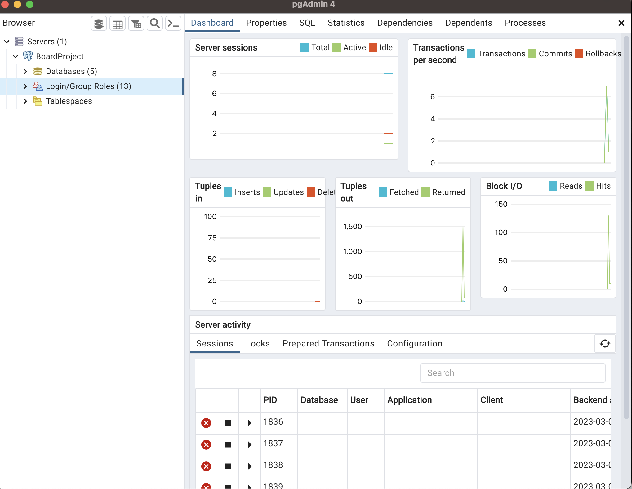The height and width of the screenshot is (489, 632).
Task: Launch the PSQL terminal tool icon
Action: [x=173, y=24]
